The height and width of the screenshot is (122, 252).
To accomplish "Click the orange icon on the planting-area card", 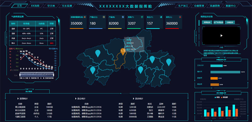I will pos(85,17).
